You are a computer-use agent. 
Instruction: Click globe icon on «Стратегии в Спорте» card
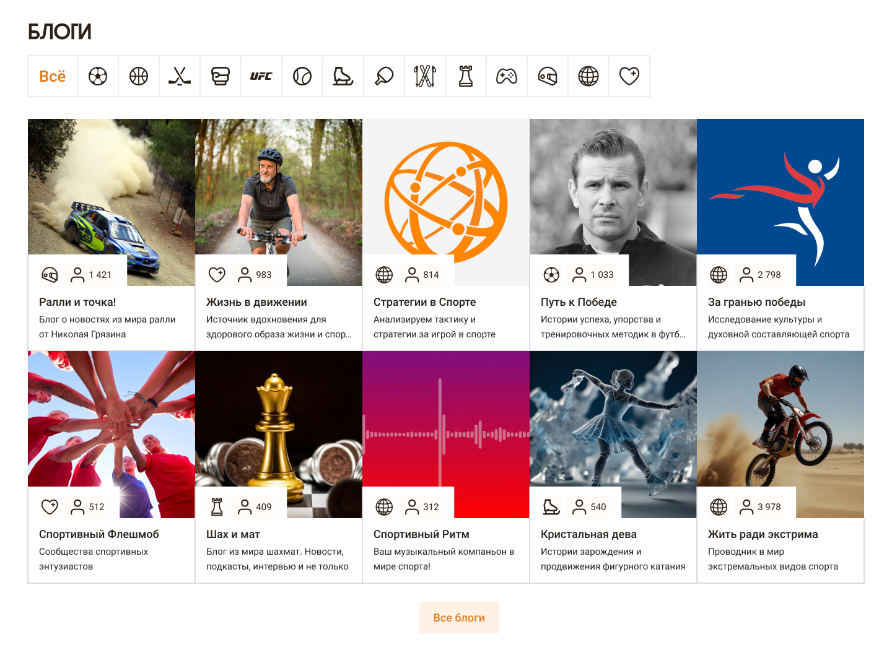[x=384, y=275]
